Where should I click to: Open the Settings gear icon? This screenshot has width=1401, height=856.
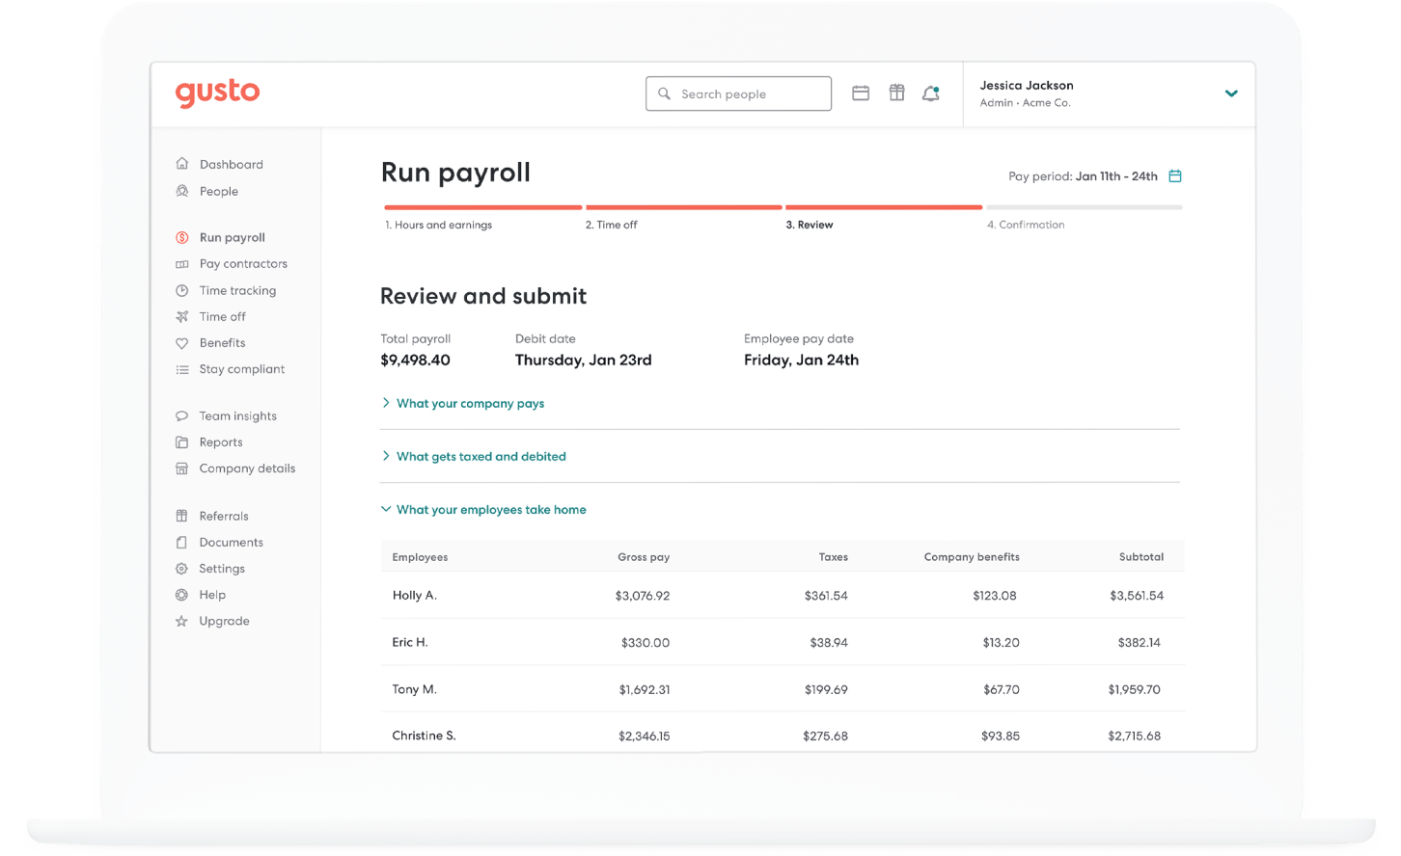coord(181,568)
